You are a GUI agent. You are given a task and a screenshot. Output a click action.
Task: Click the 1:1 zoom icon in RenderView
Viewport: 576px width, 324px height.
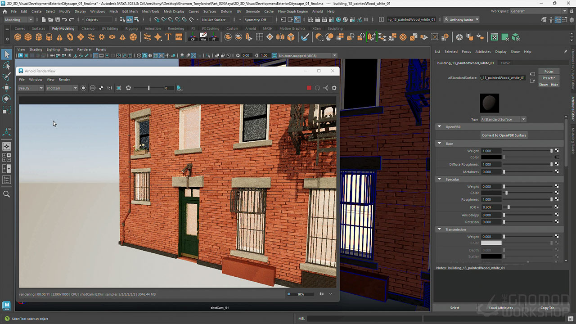pyautogui.click(x=109, y=88)
